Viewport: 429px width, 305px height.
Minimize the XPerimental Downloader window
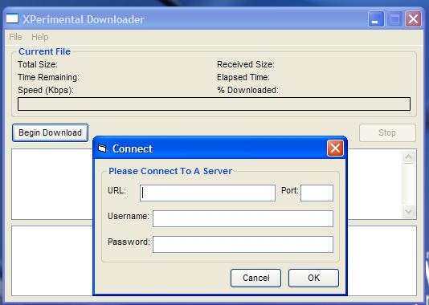pyautogui.click(x=376, y=19)
